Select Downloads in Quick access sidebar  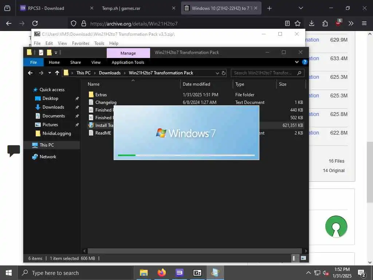53,107
